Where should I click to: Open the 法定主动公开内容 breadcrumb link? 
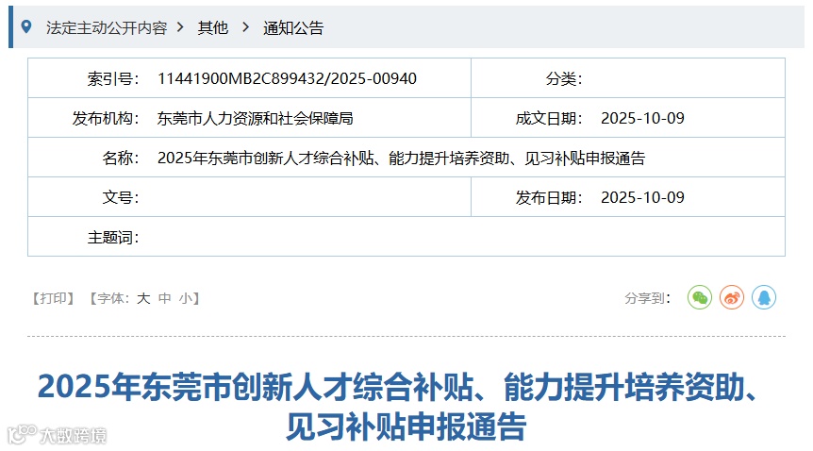pyautogui.click(x=107, y=27)
